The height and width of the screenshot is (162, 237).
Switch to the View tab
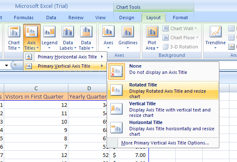tap(100, 18)
